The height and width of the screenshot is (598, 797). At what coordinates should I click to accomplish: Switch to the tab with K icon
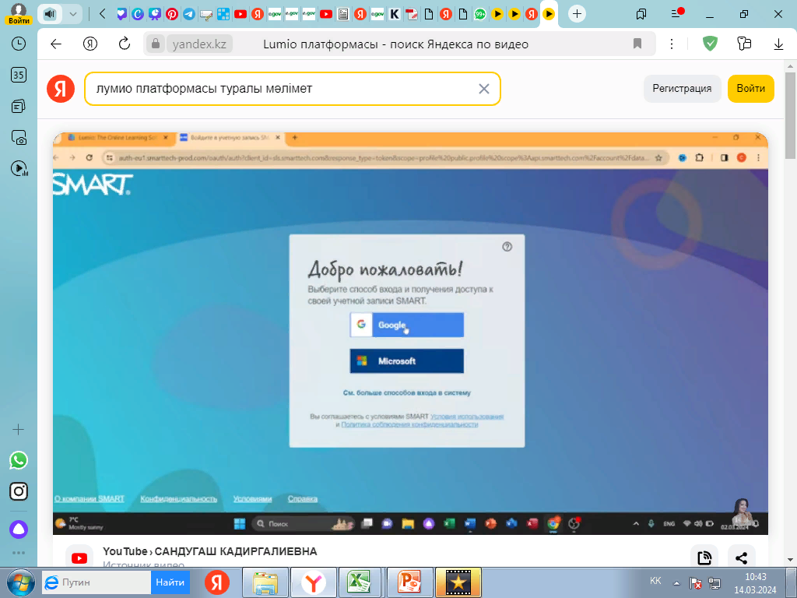tap(395, 14)
